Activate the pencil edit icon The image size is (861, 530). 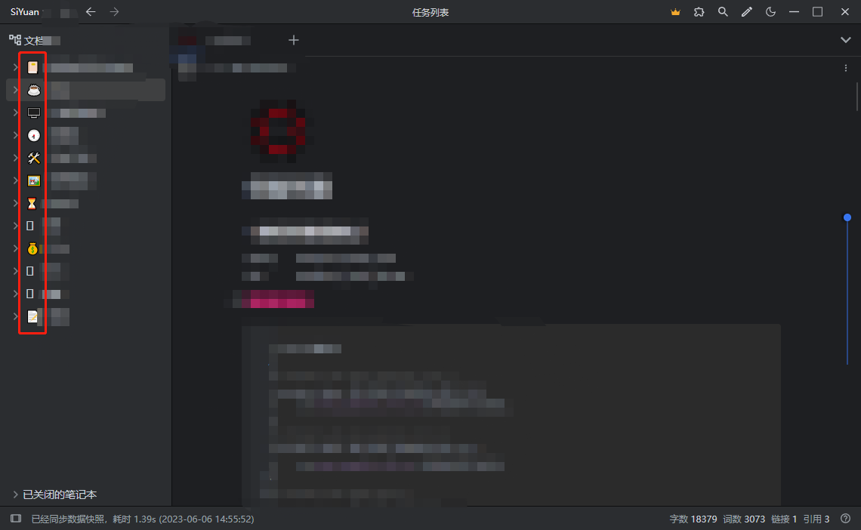747,12
